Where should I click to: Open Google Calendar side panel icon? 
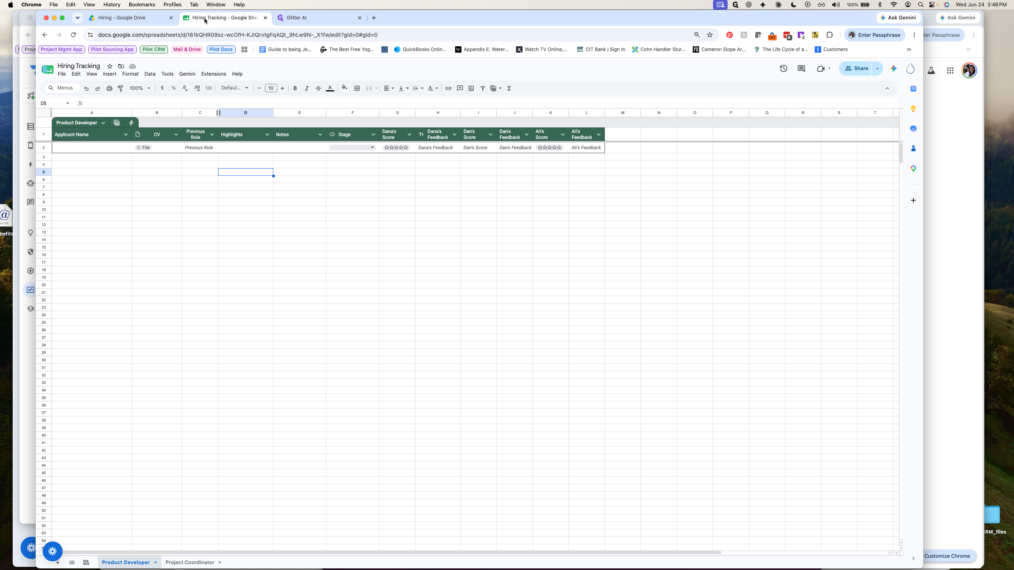(x=913, y=89)
